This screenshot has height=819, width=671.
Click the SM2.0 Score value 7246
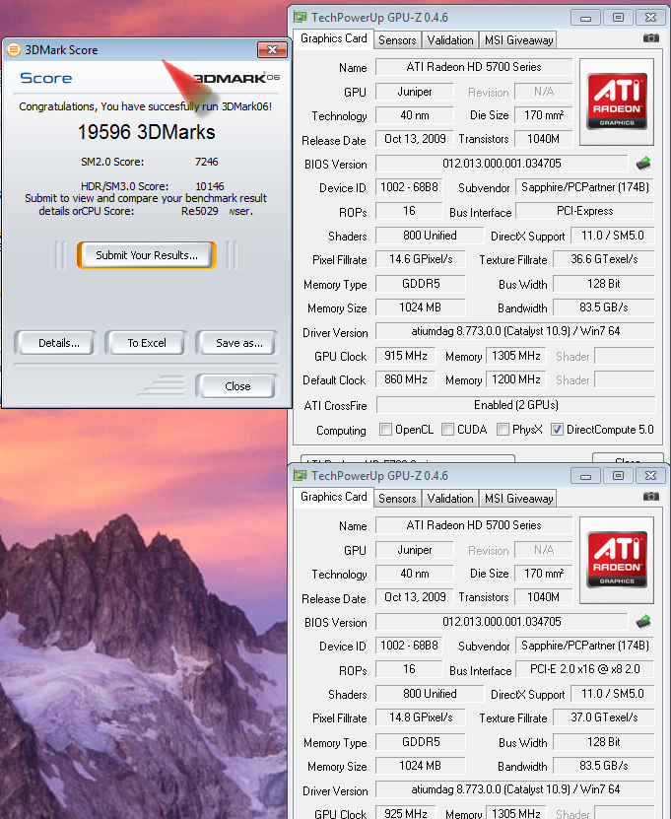tap(206, 162)
